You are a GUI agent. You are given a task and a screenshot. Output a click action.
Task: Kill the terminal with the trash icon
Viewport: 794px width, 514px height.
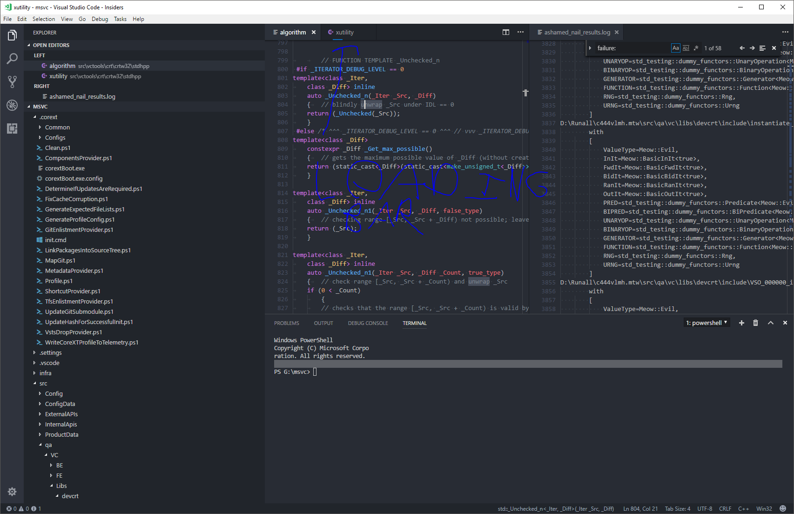(755, 322)
